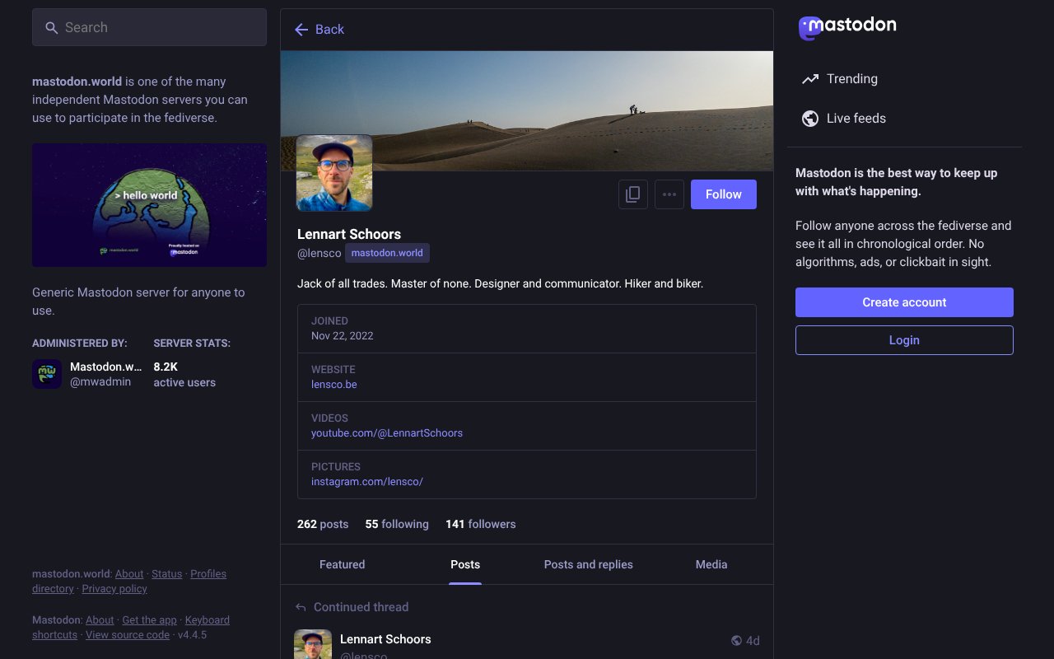Switch to the Featured tab
Image resolution: width=1054 pixels, height=659 pixels.
[x=342, y=564]
